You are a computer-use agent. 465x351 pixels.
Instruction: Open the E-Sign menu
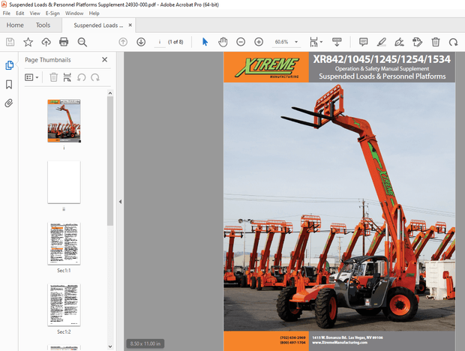pos(52,13)
